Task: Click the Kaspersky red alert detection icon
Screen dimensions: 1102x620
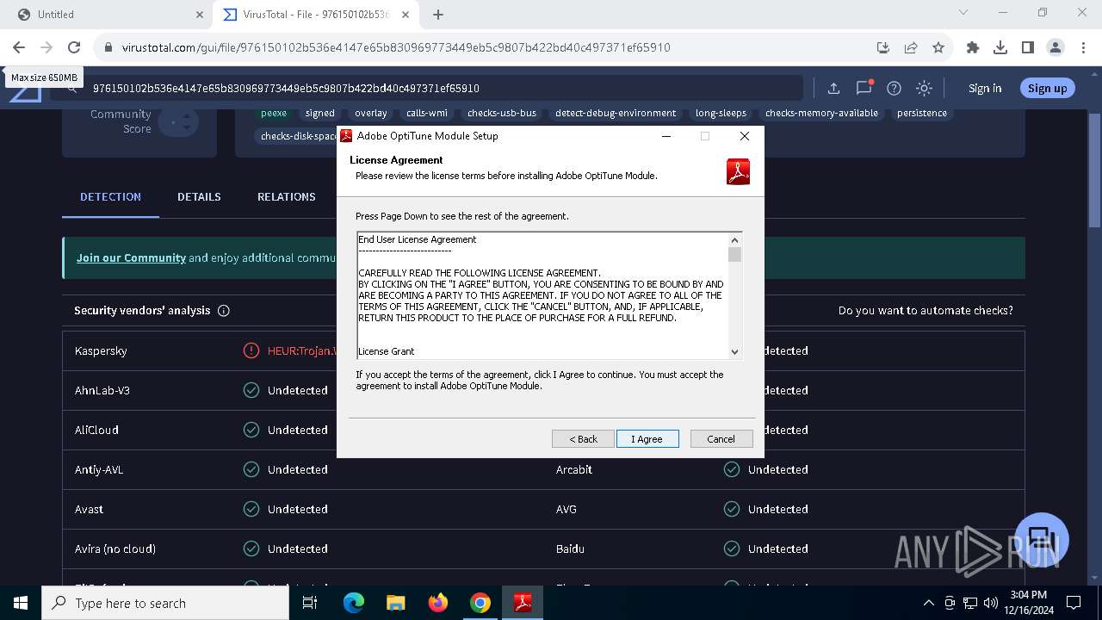Action: point(251,351)
